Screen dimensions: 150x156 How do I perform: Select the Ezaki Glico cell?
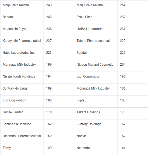[x=84, y=17]
